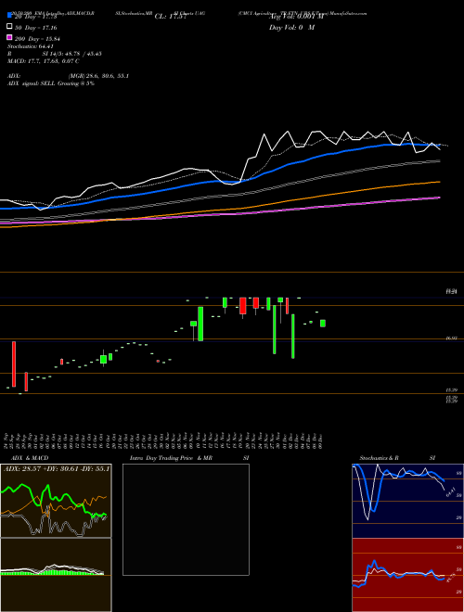
Task: Click the '(MGR) 28.6, 30.6, 55.1' values
Action: pyautogui.click(x=98, y=76)
